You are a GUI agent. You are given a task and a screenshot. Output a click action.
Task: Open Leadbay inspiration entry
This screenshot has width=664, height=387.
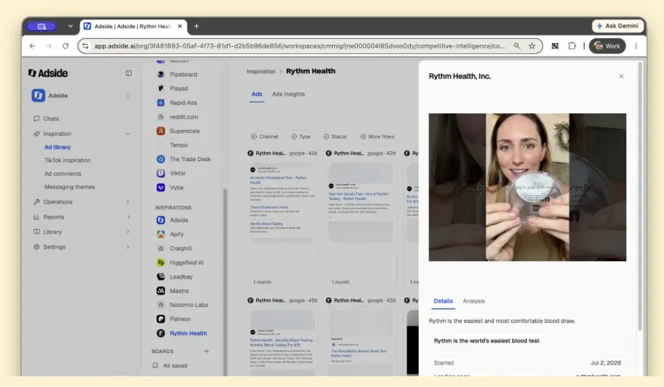pyautogui.click(x=181, y=277)
